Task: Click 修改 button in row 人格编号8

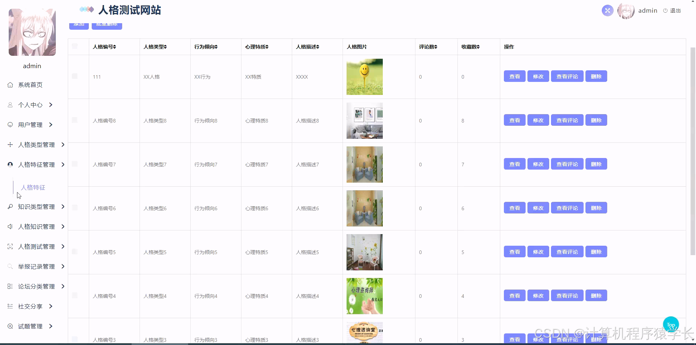Action: coord(538,120)
